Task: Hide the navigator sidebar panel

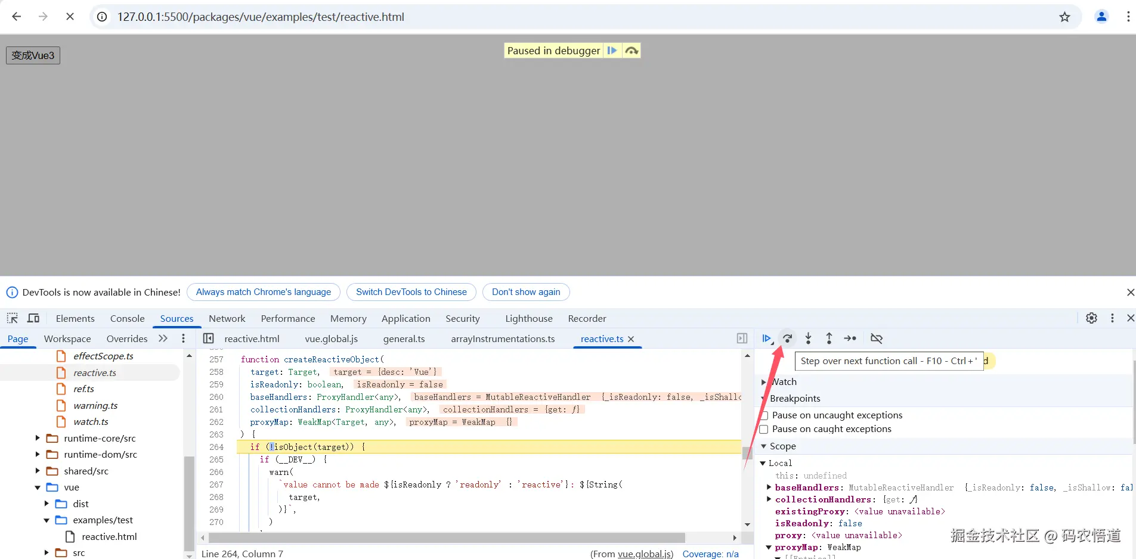Action: click(208, 338)
